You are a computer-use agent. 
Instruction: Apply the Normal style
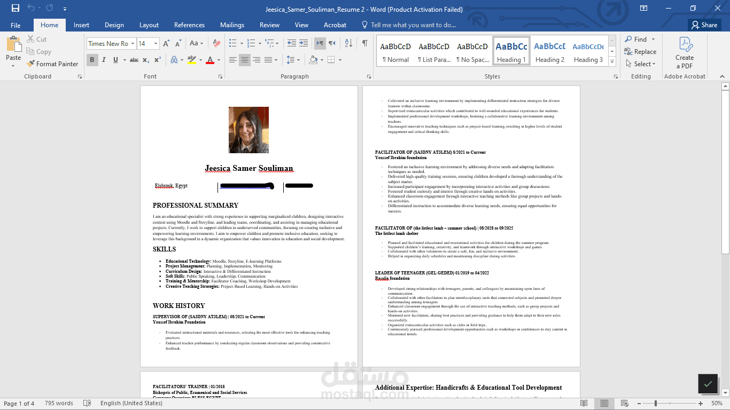[x=396, y=51]
